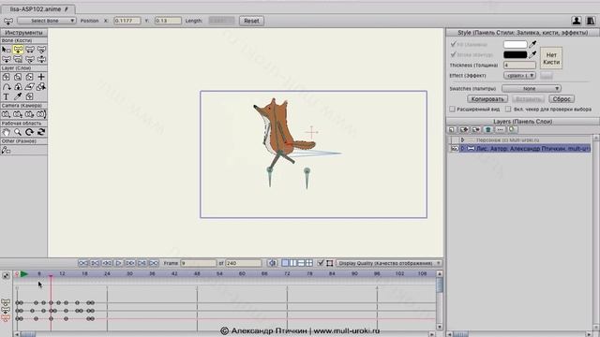Viewport: 600px width, 337px height.
Task: Click the timeline horizontal scrollbar thumb
Action: coord(28,334)
